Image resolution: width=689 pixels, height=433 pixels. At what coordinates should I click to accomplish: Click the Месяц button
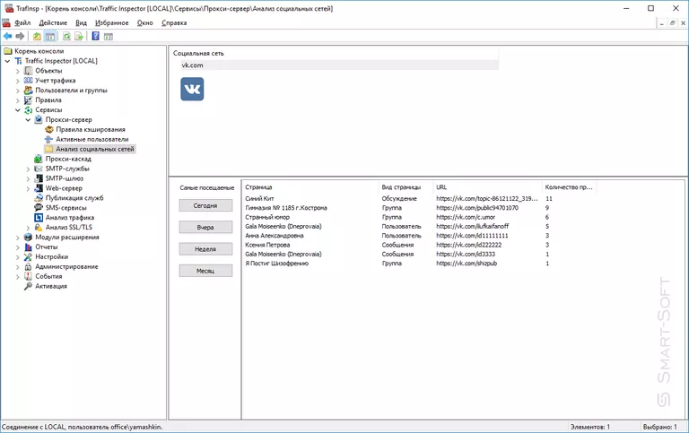click(205, 271)
